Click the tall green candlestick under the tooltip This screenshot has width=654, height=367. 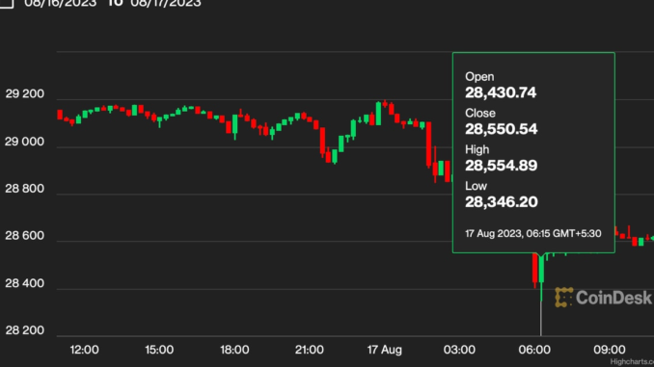(x=541, y=270)
